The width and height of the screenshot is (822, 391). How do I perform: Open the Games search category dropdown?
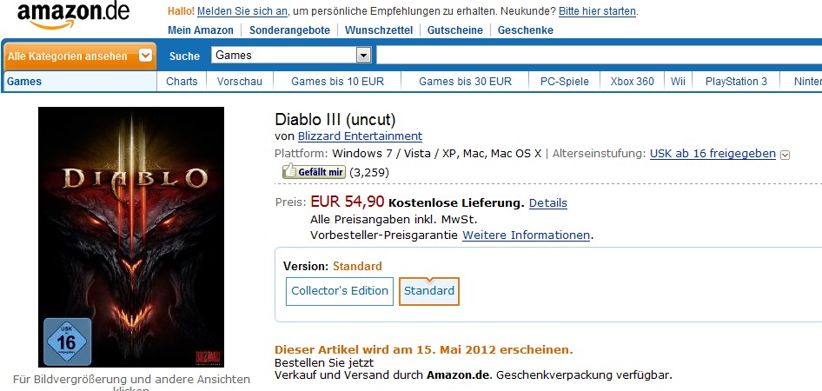[x=363, y=56]
